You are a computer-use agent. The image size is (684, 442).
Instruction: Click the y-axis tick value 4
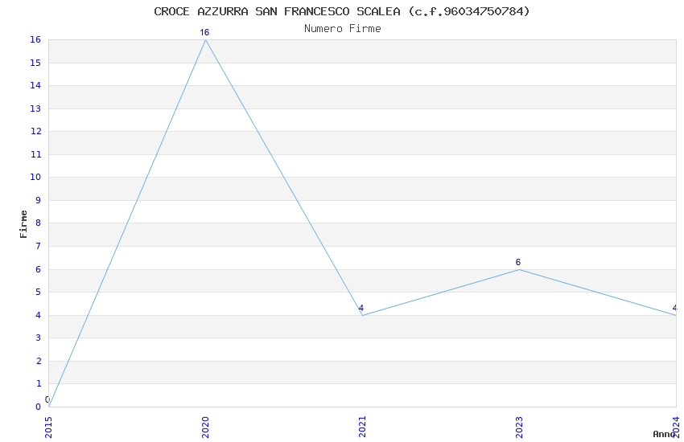pos(39,315)
